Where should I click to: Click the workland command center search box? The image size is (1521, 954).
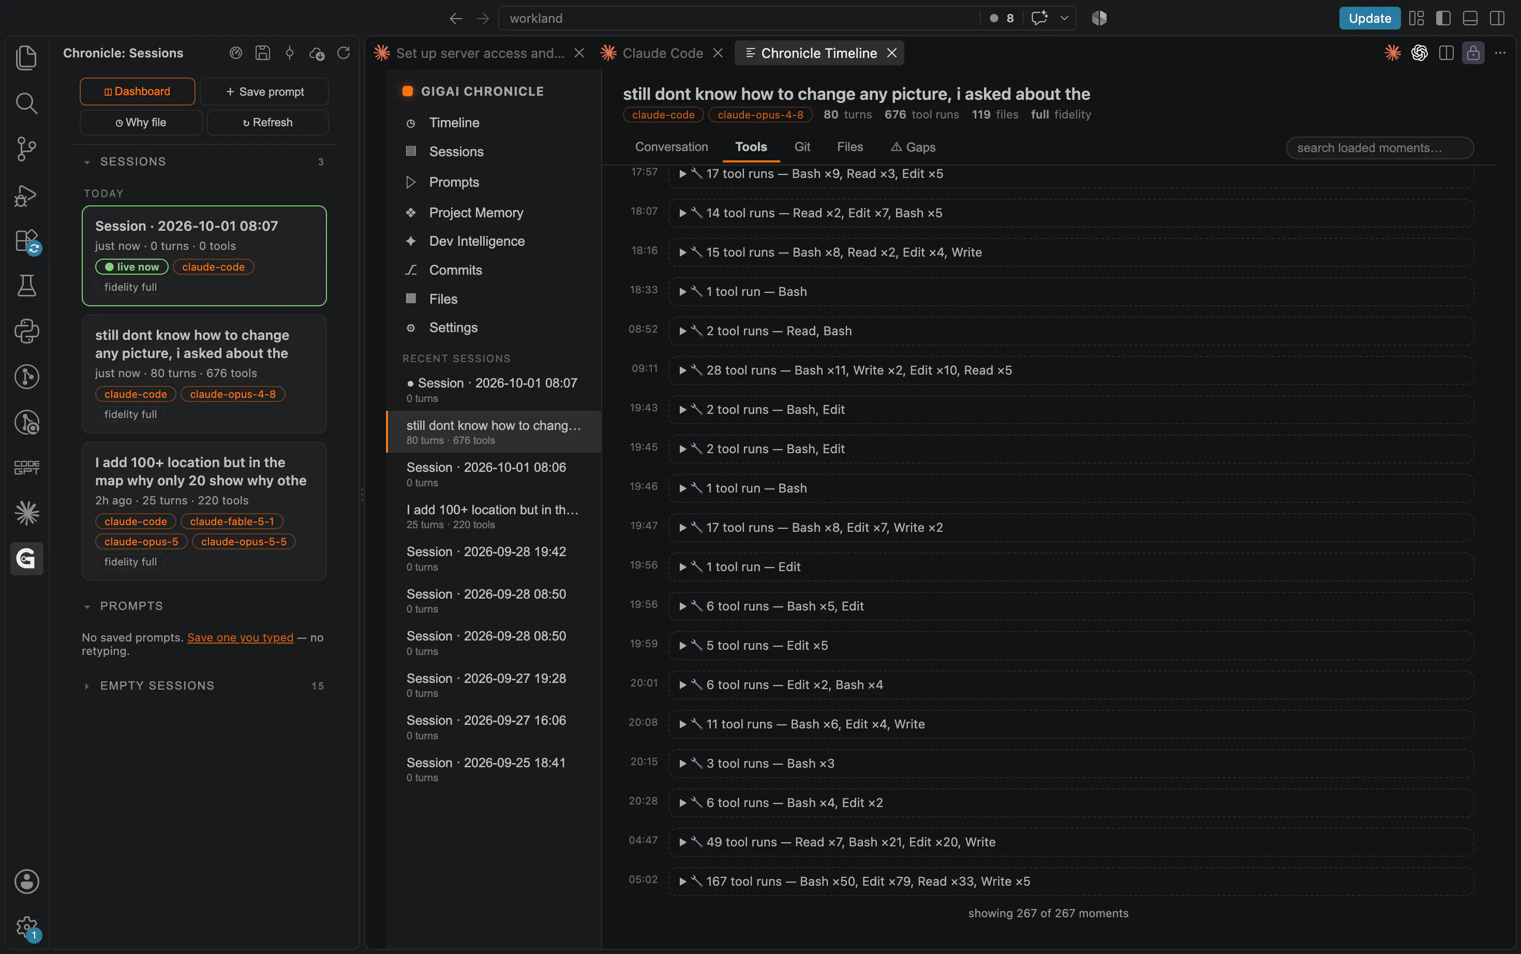point(738,18)
